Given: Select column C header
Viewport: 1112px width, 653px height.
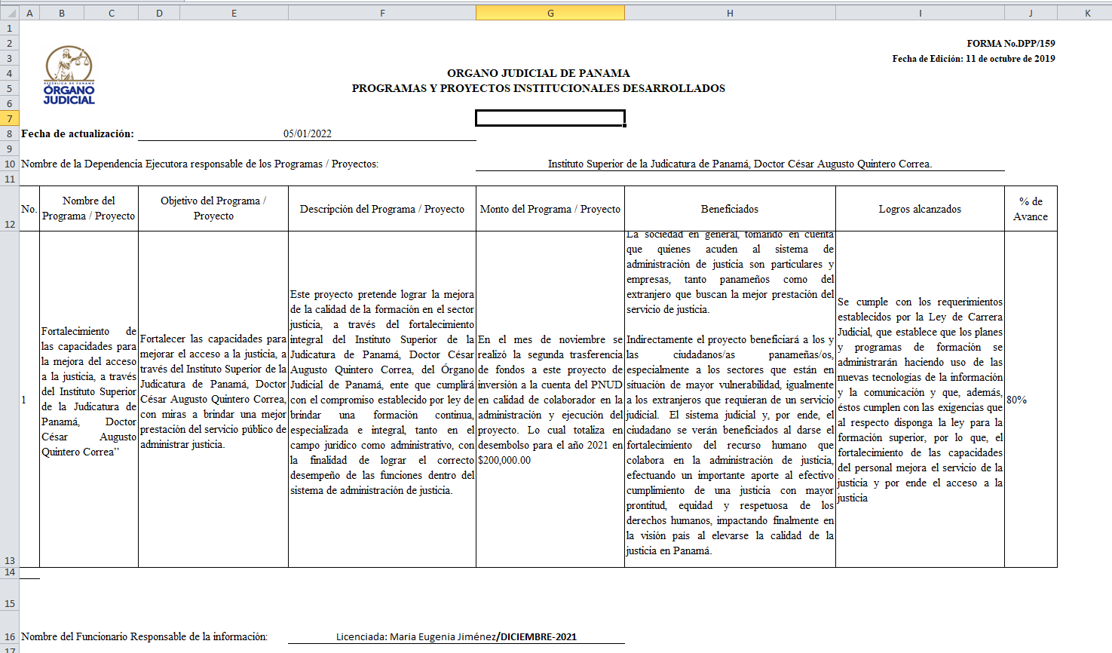Looking at the screenshot, I should click(x=112, y=13).
